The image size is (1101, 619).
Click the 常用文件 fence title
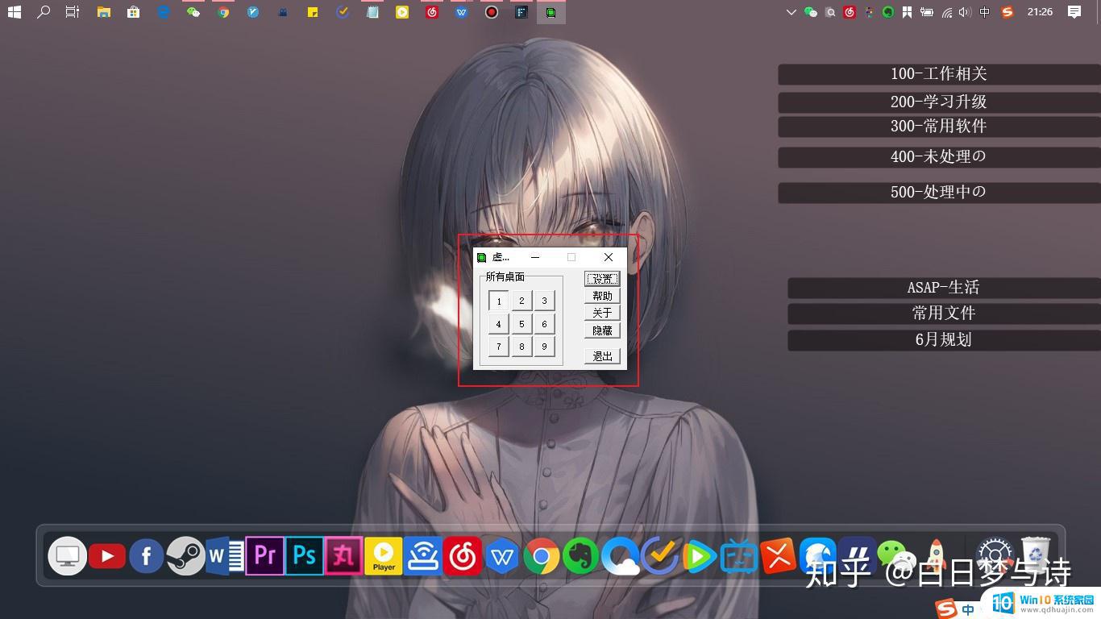pyautogui.click(x=944, y=313)
